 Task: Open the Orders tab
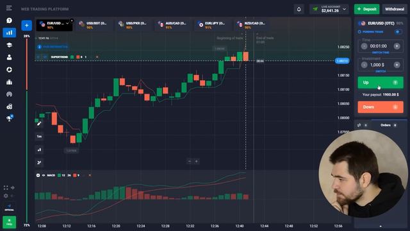pyautogui.click(x=388, y=125)
